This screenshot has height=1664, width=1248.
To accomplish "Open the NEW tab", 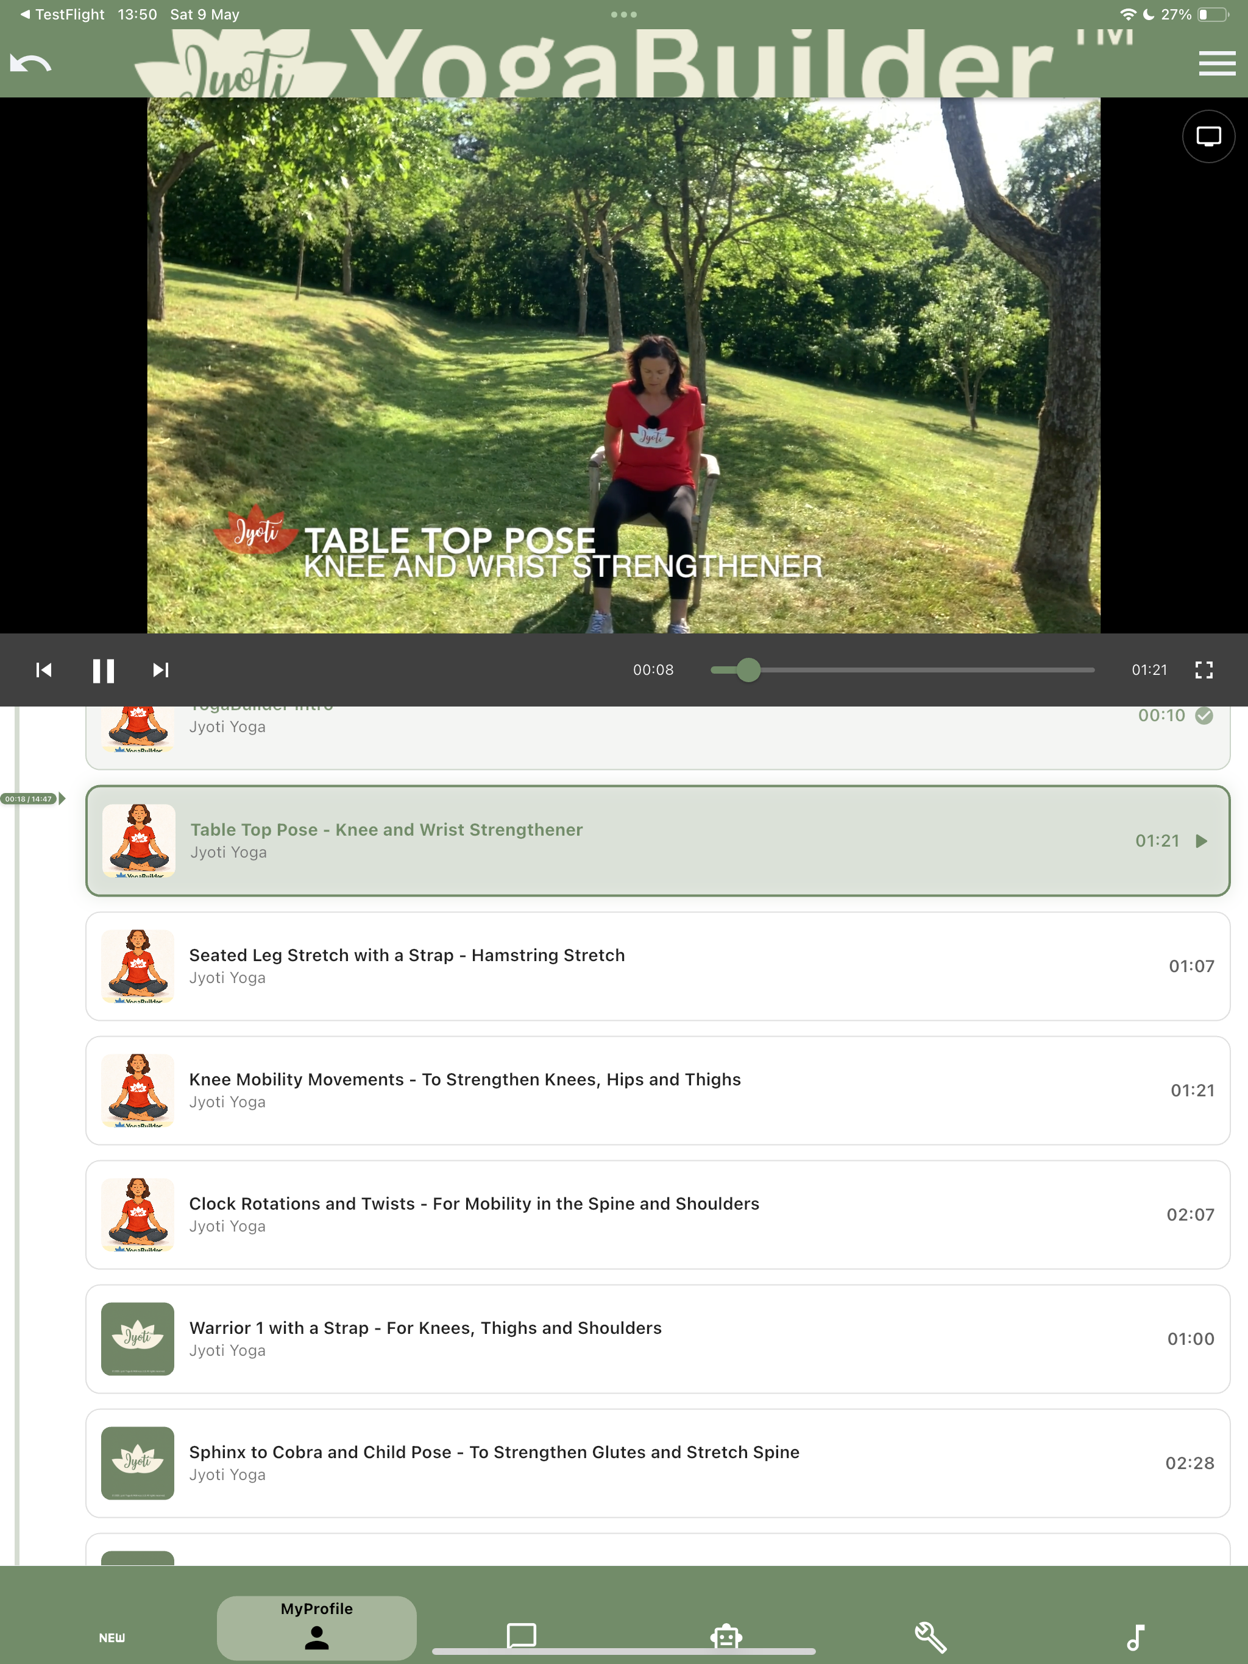I will [x=112, y=1637].
